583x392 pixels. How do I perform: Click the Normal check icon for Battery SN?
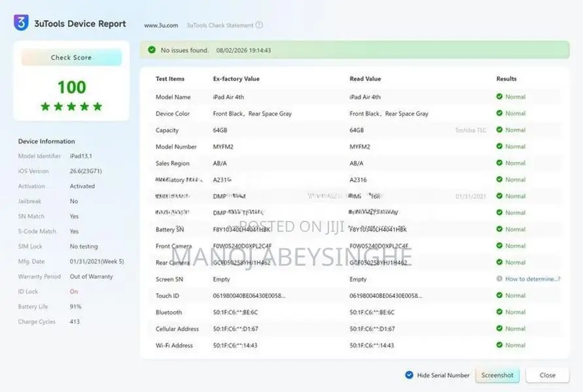(499, 229)
